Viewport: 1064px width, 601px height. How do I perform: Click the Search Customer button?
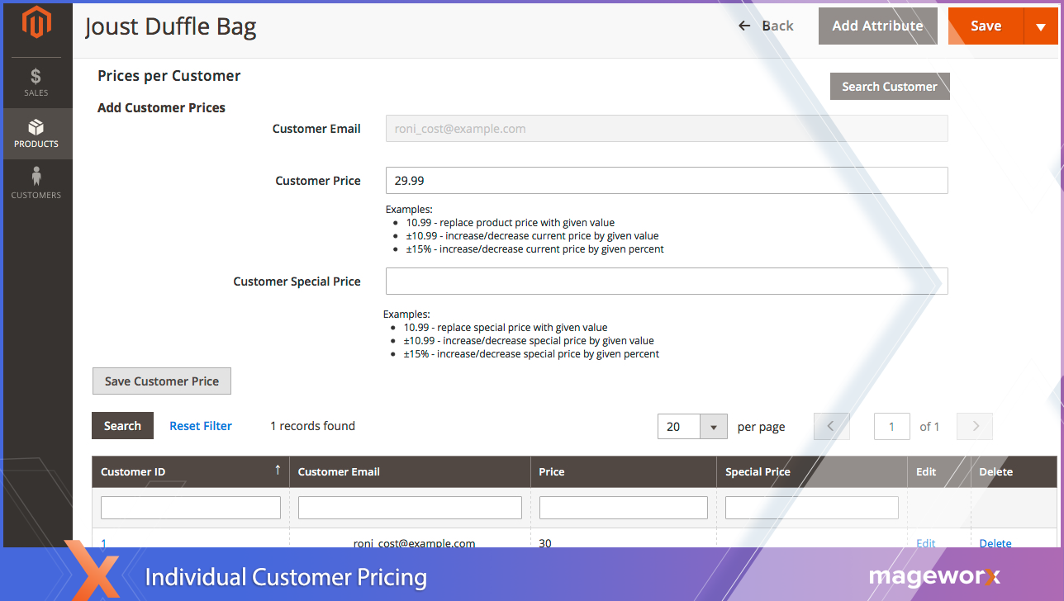click(889, 87)
